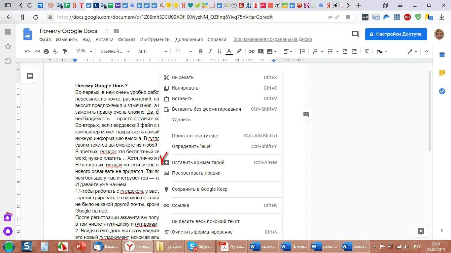The height and width of the screenshot is (253, 451).
Task: Toggle italic formatting
Action: click(x=210, y=51)
